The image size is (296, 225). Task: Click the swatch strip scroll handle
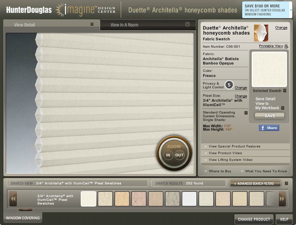(x=26, y=209)
